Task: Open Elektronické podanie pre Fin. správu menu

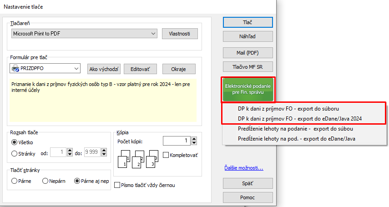Action: (x=248, y=89)
